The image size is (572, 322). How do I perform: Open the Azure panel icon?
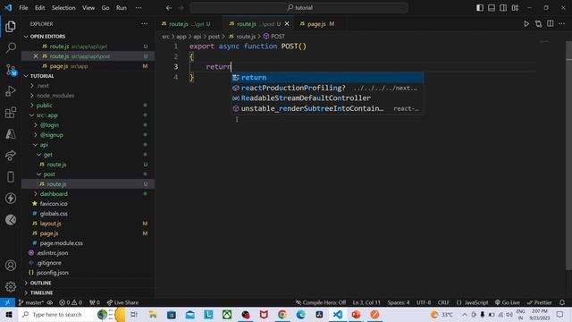(x=11, y=134)
